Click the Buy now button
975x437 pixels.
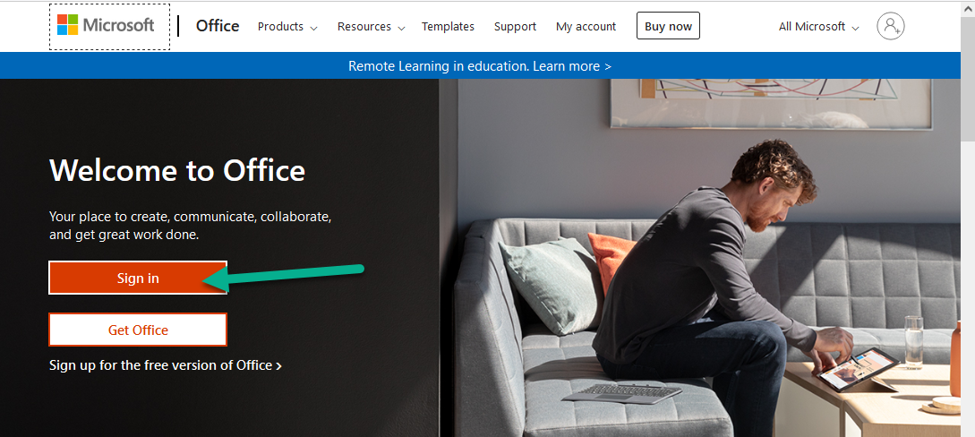click(x=668, y=26)
